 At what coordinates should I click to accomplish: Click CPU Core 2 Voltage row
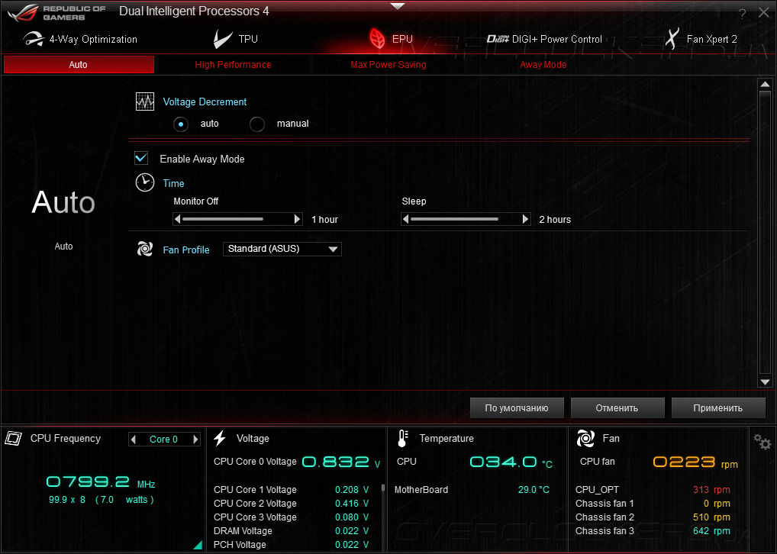click(x=292, y=504)
